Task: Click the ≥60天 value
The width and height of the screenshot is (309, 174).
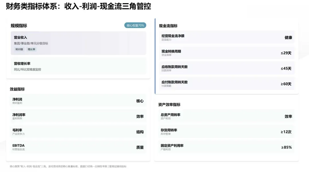Action: coord(286,84)
